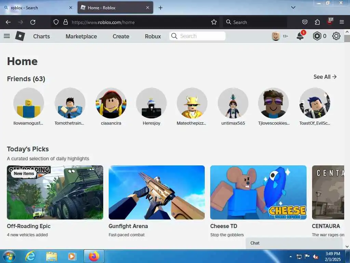The width and height of the screenshot is (350, 263).
Task: Close the Home - Roblox tab
Action: point(148,8)
